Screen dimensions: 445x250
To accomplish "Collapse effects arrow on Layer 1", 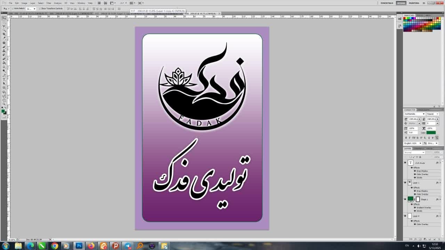I will pos(440,183).
